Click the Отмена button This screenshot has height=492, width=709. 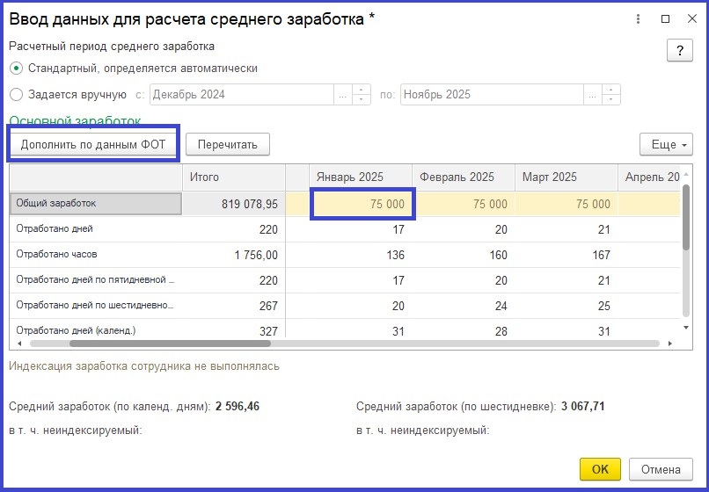coord(660,469)
